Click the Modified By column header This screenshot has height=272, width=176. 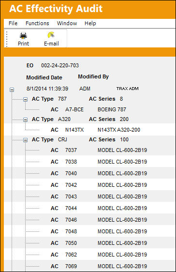tap(93, 76)
